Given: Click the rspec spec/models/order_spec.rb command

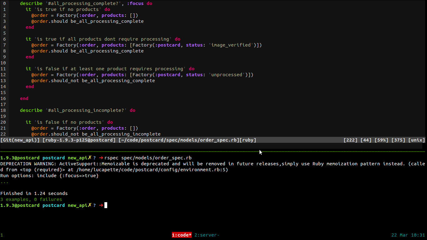Looking at the screenshot, I should pos(148,158).
